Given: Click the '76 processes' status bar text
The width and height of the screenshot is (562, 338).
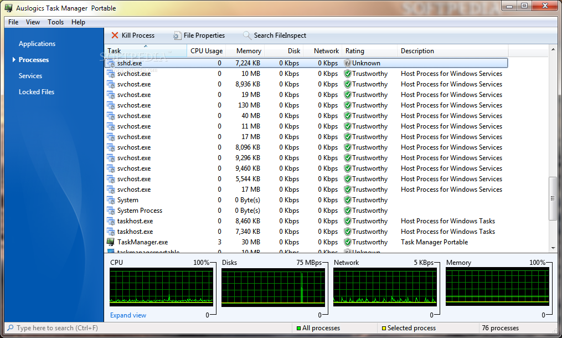Looking at the screenshot, I should click(500, 327).
